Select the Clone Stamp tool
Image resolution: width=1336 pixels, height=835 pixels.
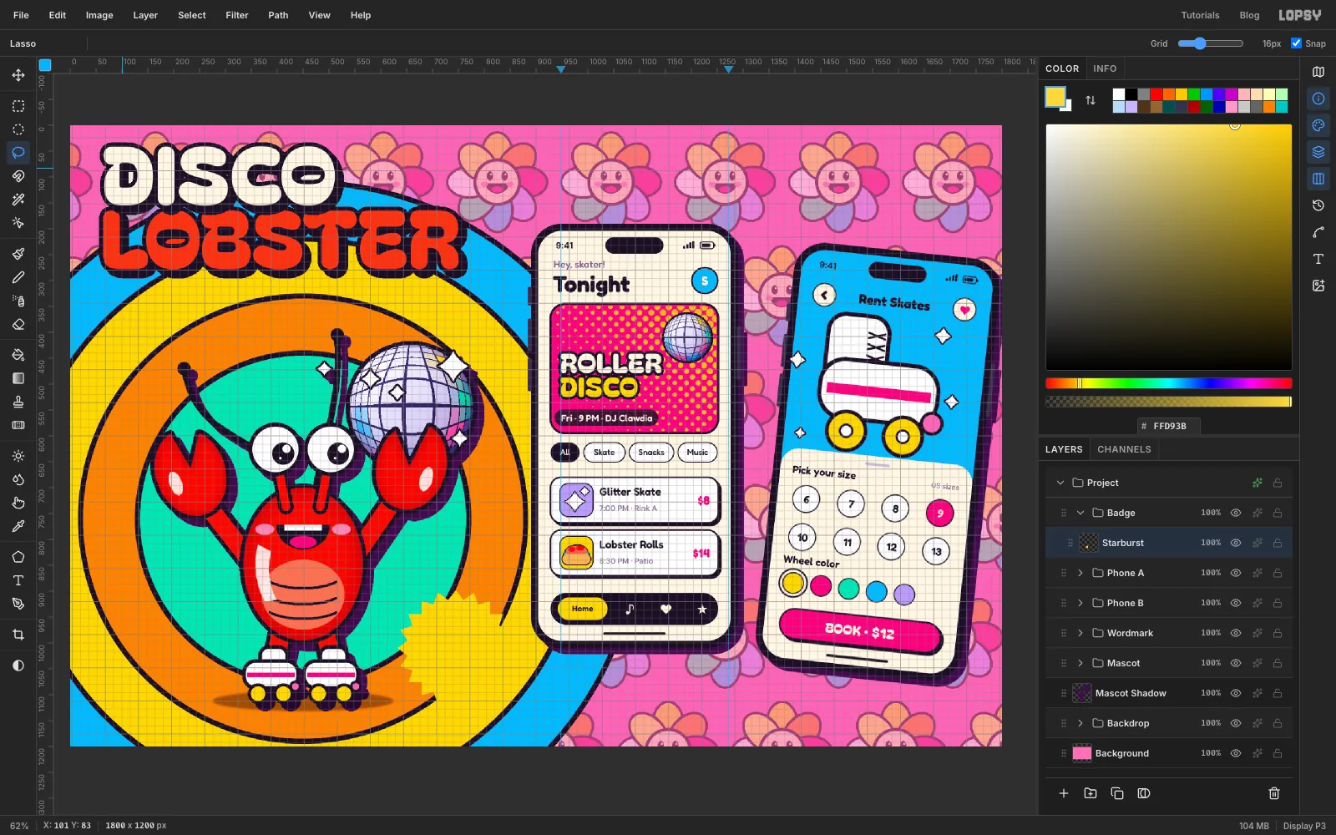18,402
